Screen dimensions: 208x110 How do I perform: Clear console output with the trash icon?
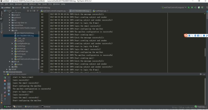[x=9, y=94]
